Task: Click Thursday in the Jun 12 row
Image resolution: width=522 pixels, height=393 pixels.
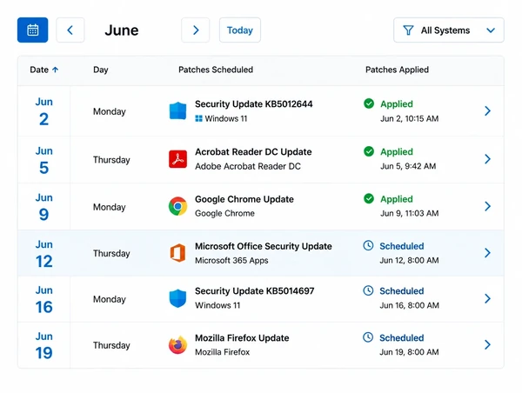Action: point(111,253)
